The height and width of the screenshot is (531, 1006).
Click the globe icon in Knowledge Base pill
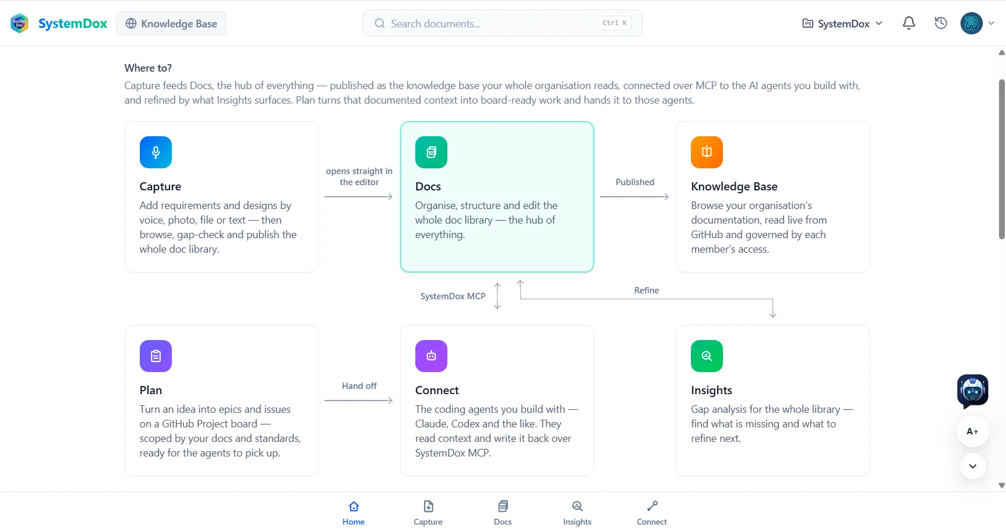coord(131,23)
